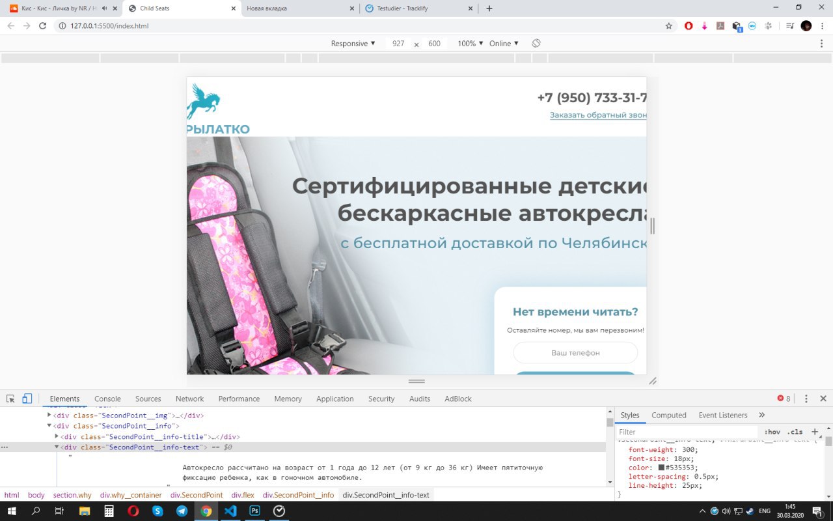Open the PDF extension icon
Viewport: 833px width, 521px height.
720,25
